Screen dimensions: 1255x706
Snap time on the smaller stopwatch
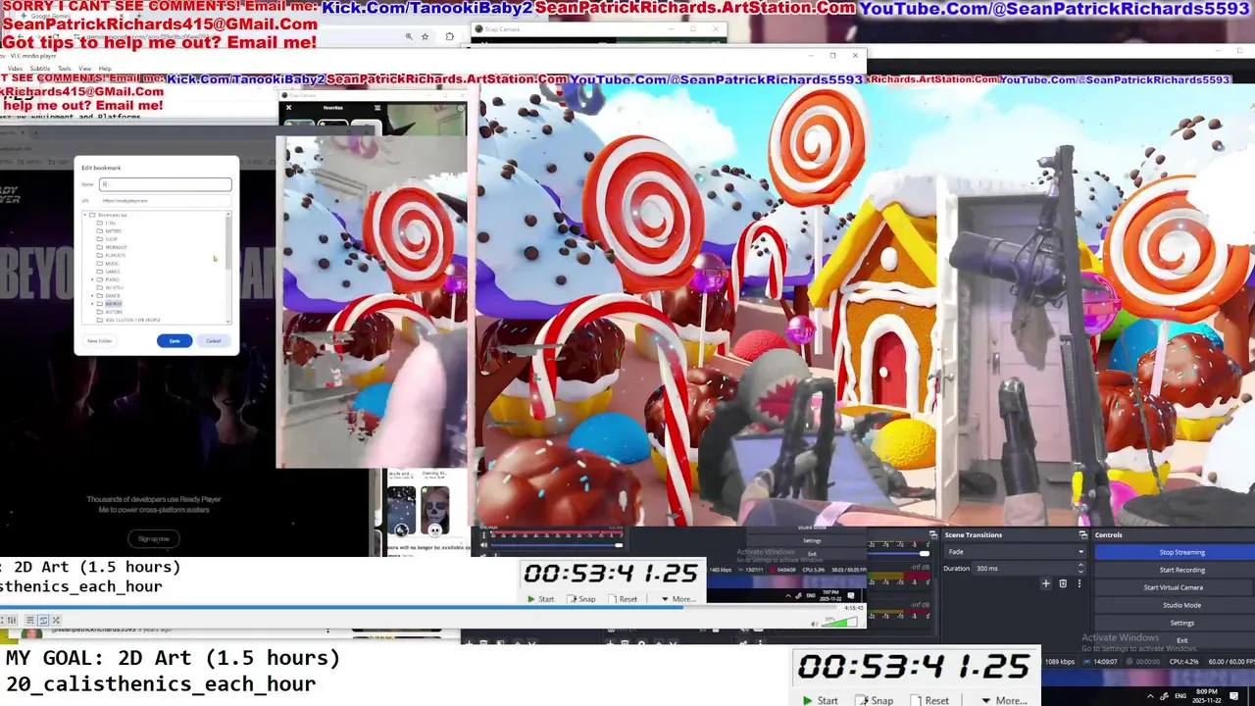tap(581, 599)
